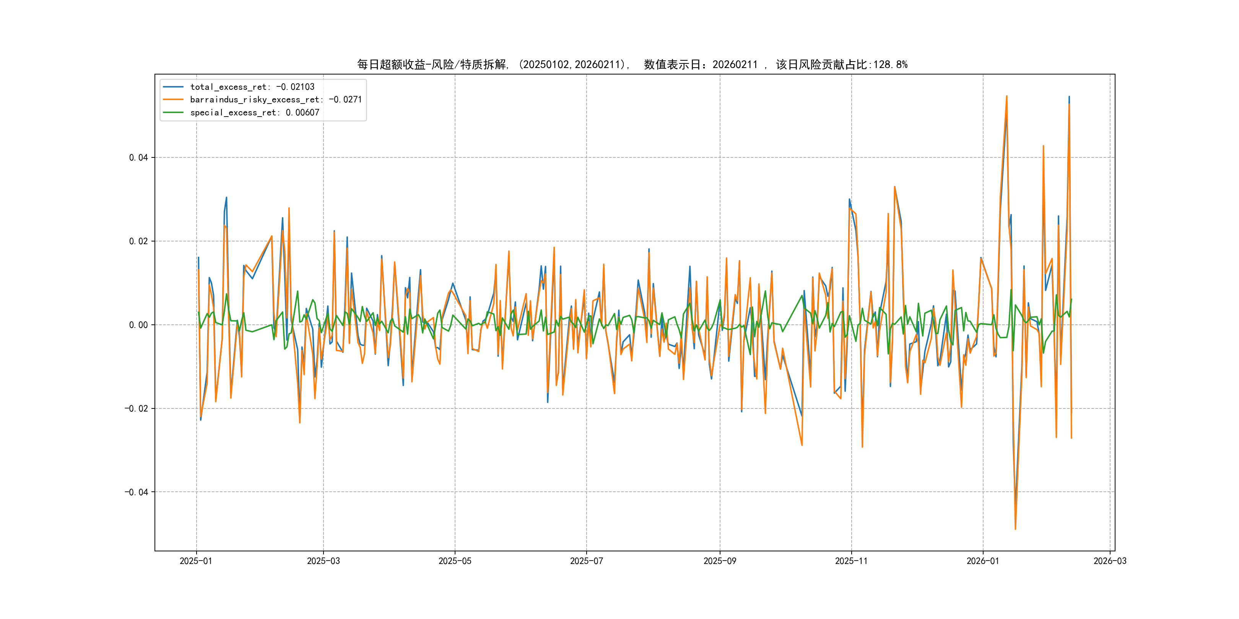Click the chart title text

point(632,65)
